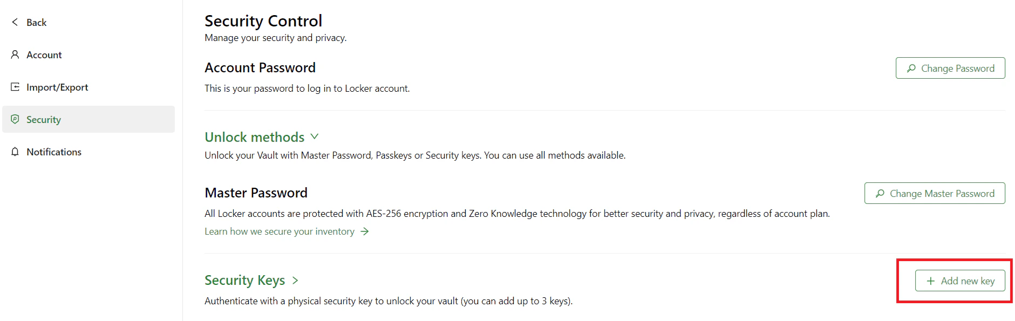Click the back chevron icon next to Back
Image resolution: width=1015 pixels, height=321 pixels.
pyautogui.click(x=13, y=22)
